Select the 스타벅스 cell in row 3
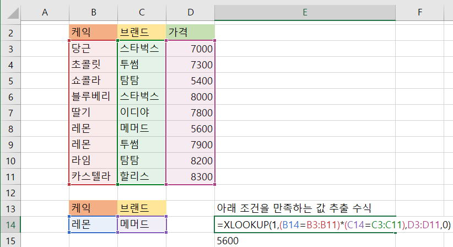This screenshot has width=453, height=247. pyautogui.click(x=142, y=49)
